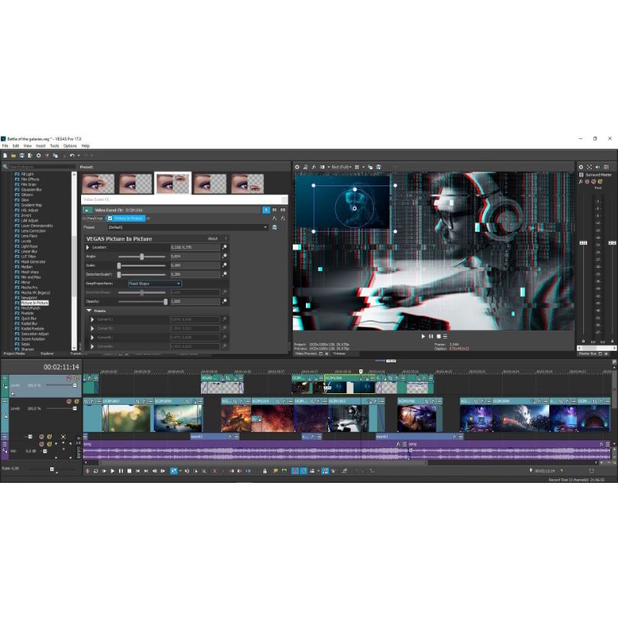Click the Animate keyframe icon beside Opacity
618x618 pixels.
click(224, 301)
